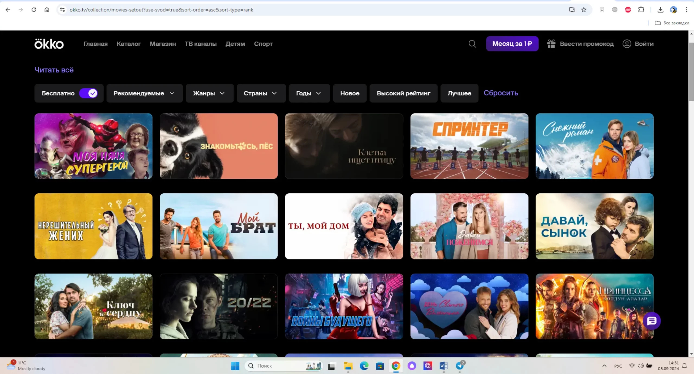Screen dimensions: 694x374
Task: Bookmark this page with star icon
Action: click(584, 10)
